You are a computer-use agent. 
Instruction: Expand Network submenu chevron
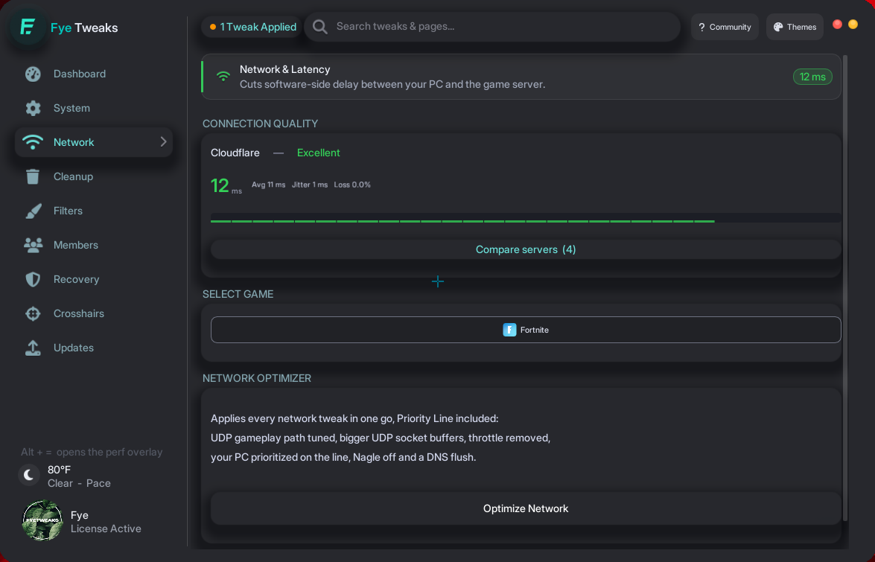click(x=164, y=142)
